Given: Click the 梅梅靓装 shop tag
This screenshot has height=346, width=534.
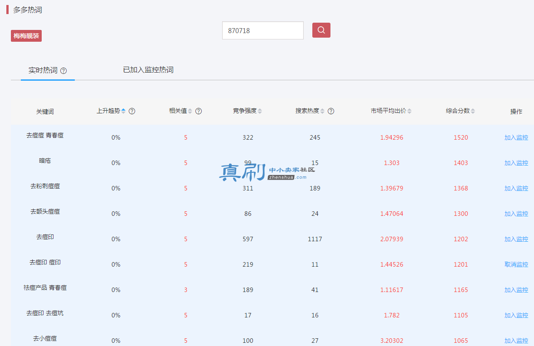Looking at the screenshot, I should pos(26,36).
